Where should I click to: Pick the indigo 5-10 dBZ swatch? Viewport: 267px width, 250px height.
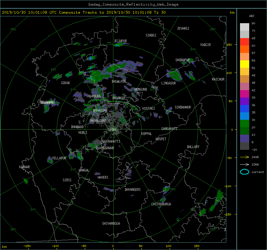pyautogui.click(x=244, y=139)
